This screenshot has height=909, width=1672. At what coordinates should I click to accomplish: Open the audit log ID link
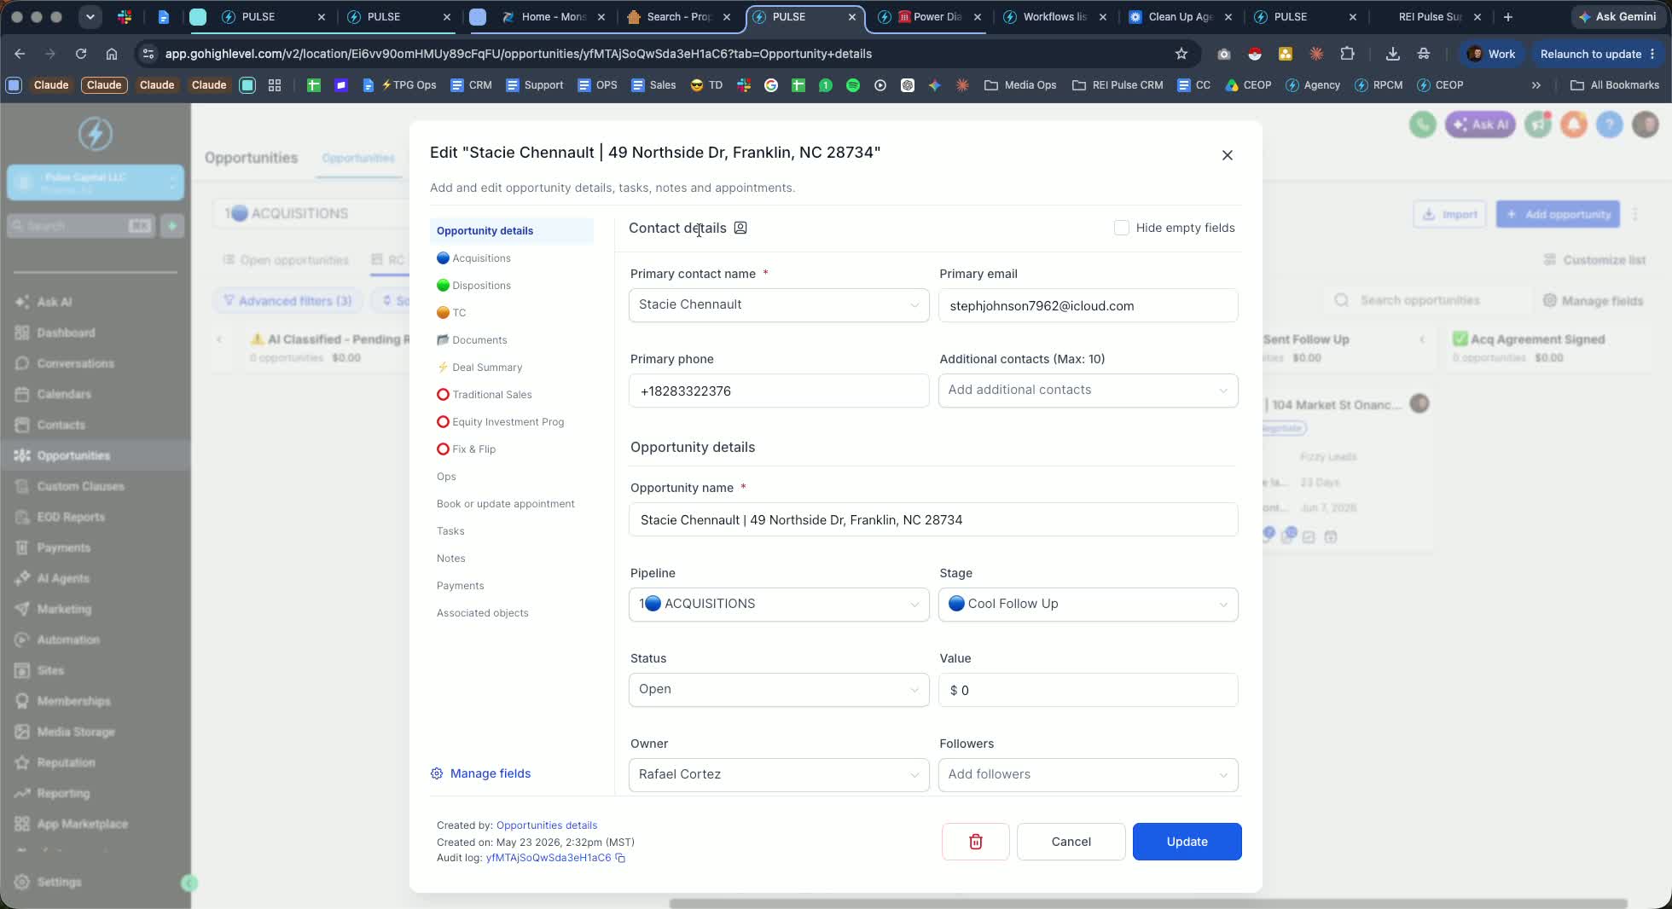[x=549, y=858]
